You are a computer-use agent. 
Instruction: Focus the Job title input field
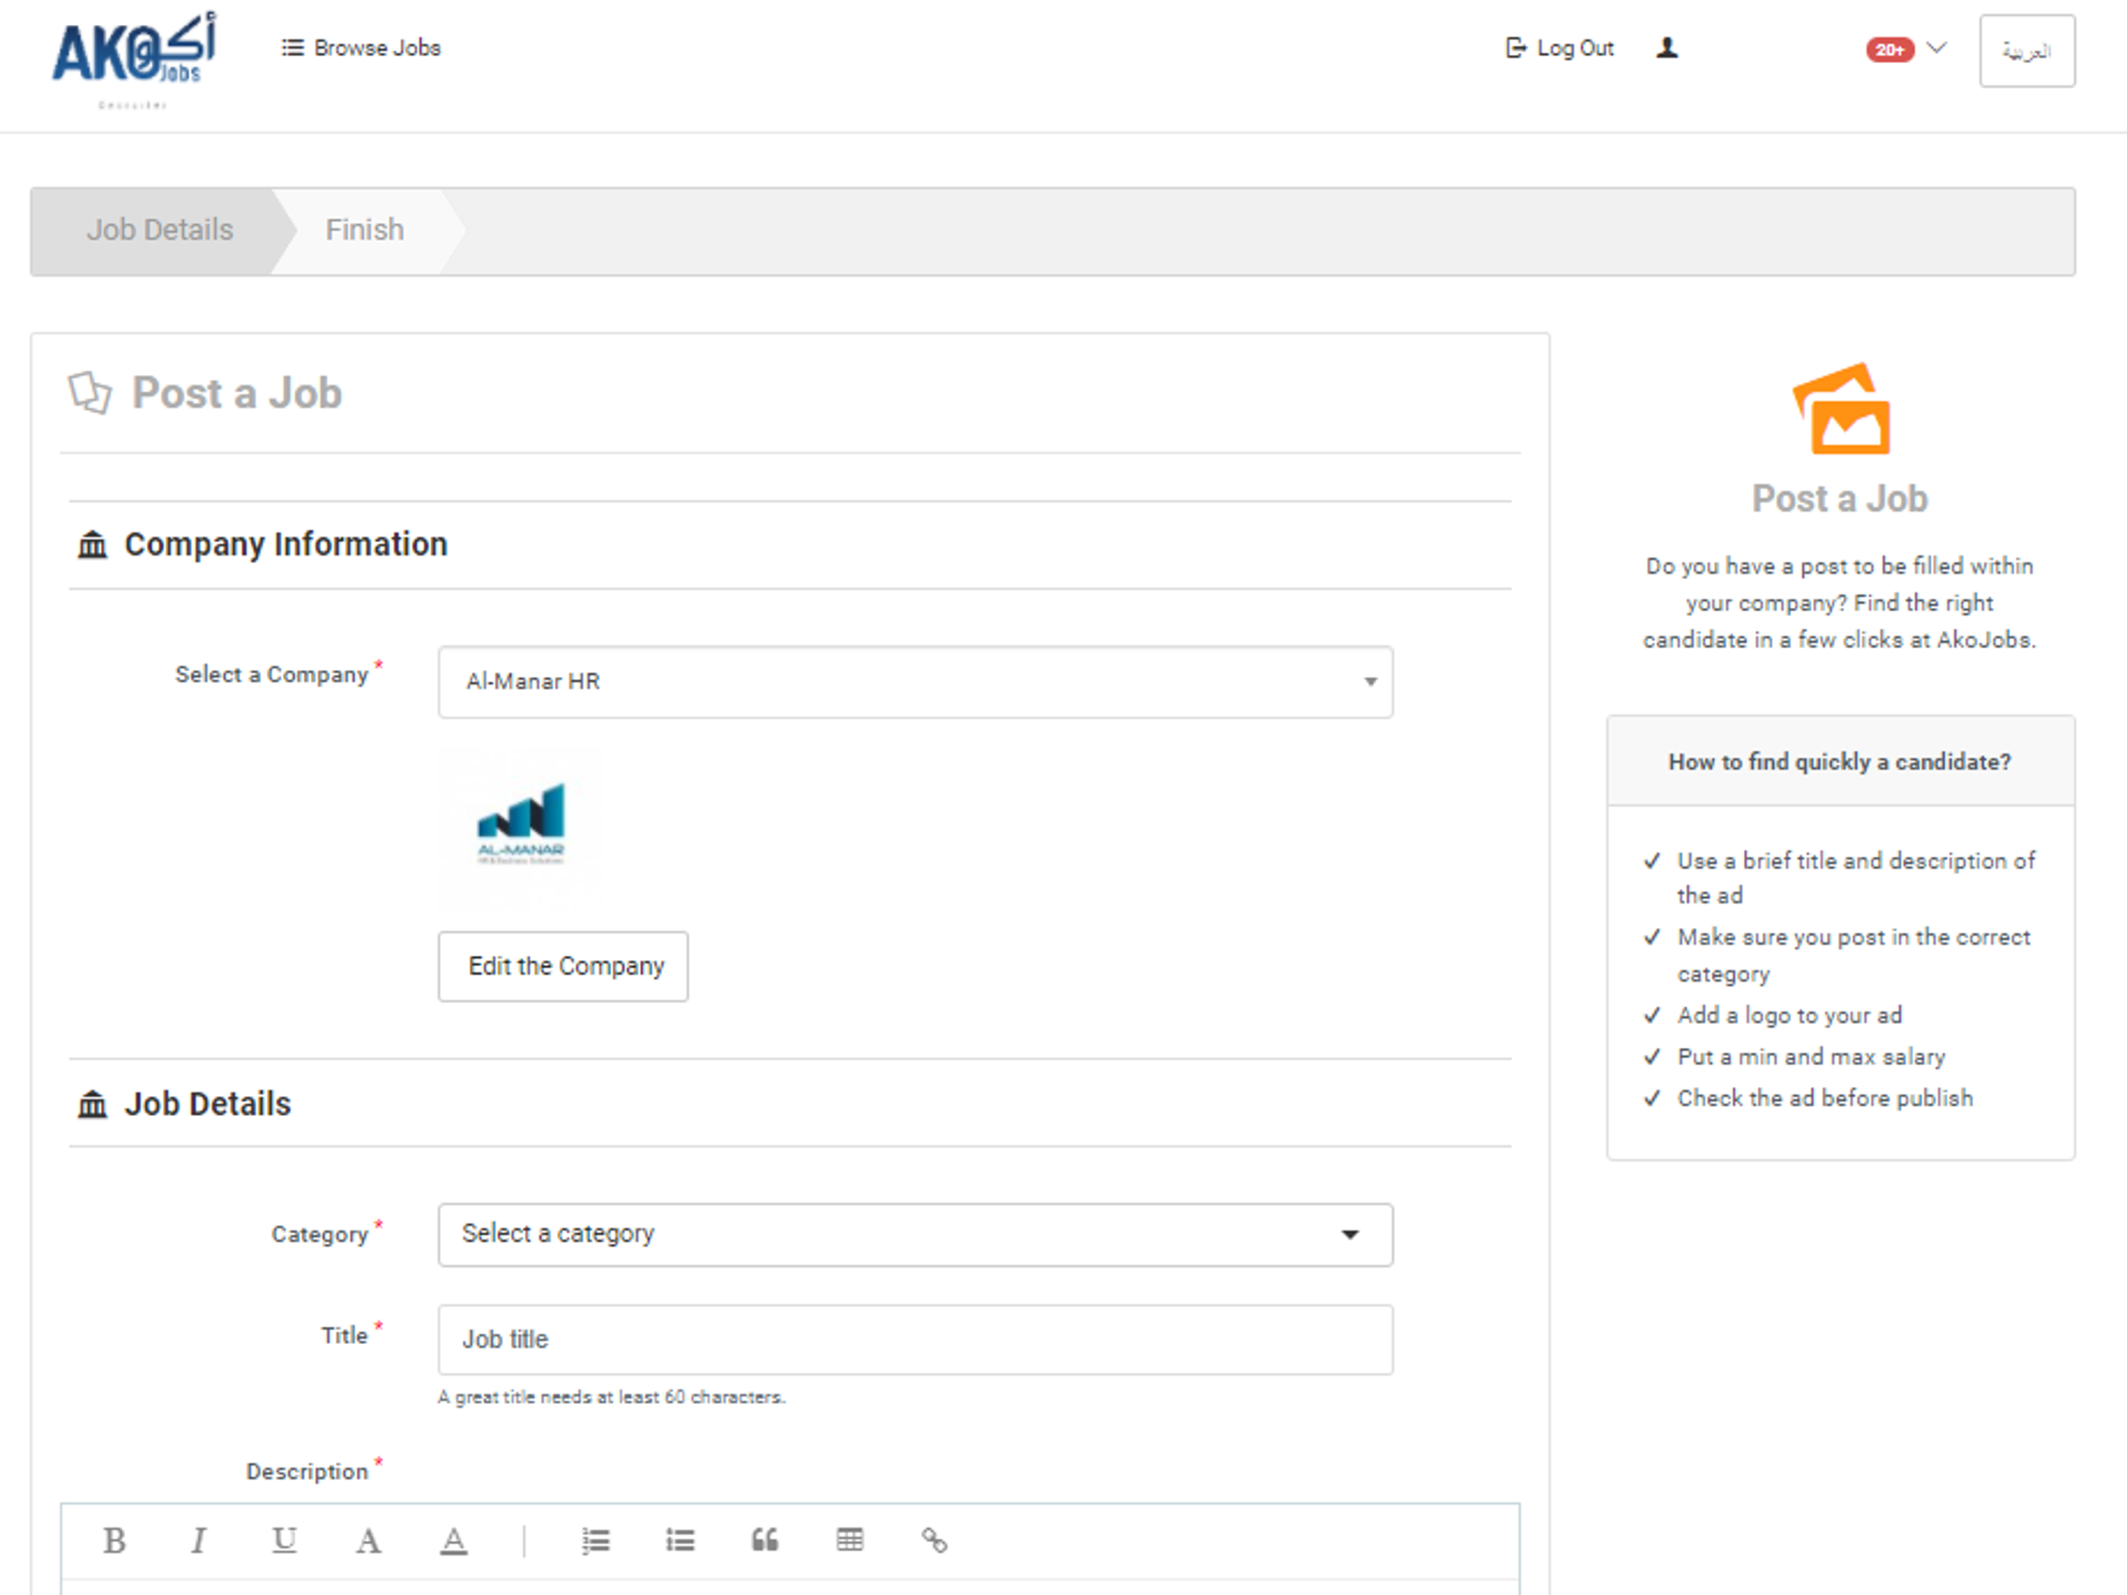[914, 1338]
